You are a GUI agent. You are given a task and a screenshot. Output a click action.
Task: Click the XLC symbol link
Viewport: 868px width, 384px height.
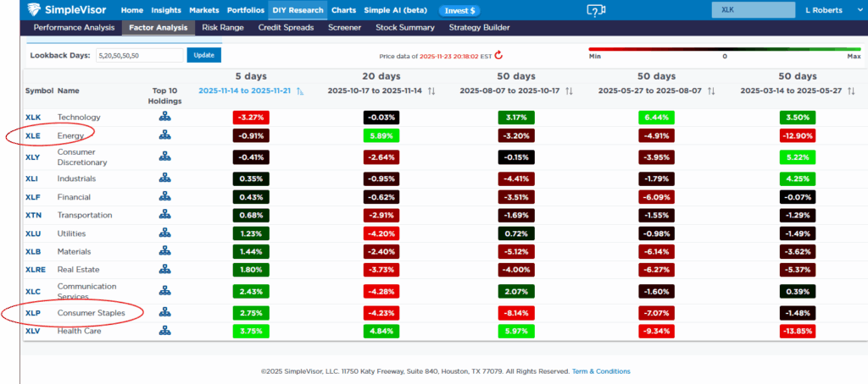coord(33,291)
